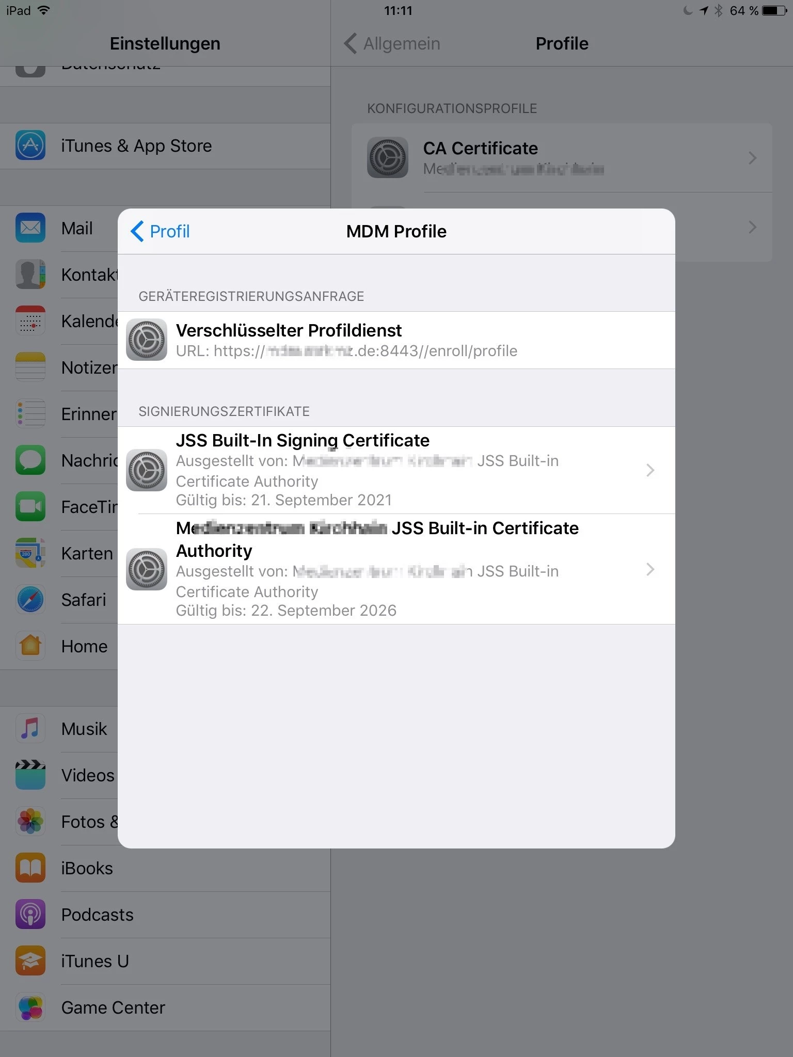Viewport: 793px width, 1057px height.
Task: Open JSS Built-In Signing Certificate title
Action: (x=303, y=440)
